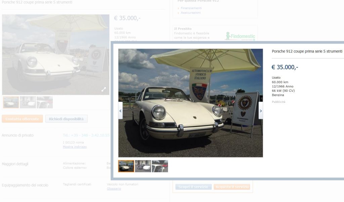Open the Finanziamenti link

[x=191, y=8]
